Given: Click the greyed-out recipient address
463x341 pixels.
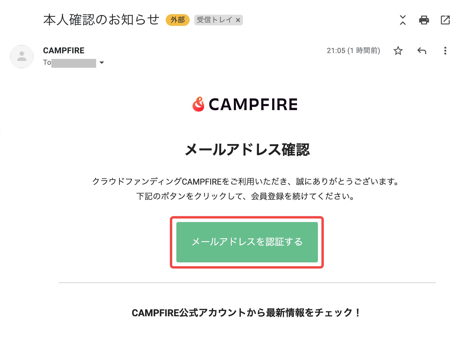Looking at the screenshot, I should pyautogui.click(x=74, y=63).
